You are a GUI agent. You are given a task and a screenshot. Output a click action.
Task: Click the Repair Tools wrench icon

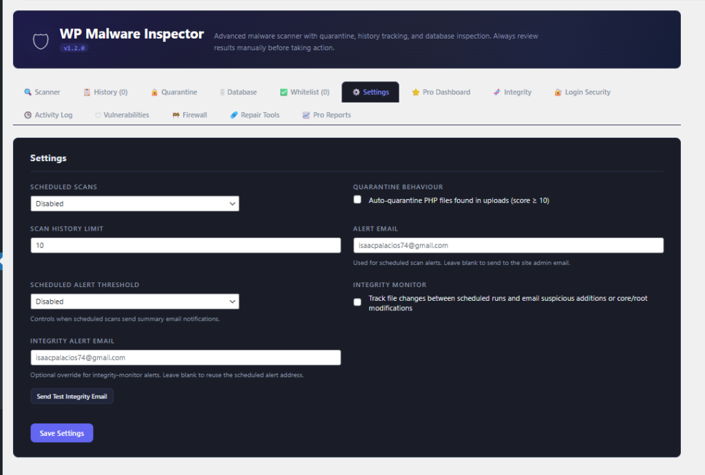tap(233, 115)
